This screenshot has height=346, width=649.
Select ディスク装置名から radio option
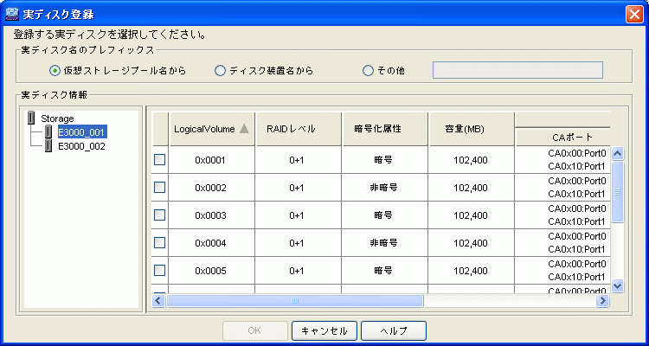point(220,71)
